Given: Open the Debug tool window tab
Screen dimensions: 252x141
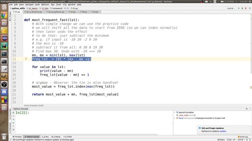Looking at the screenshot, I should pyautogui.click(x=56, y=137).
